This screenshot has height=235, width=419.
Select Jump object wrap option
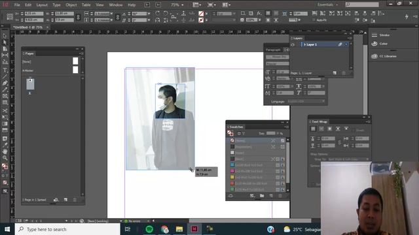click(x=338, y=129)
